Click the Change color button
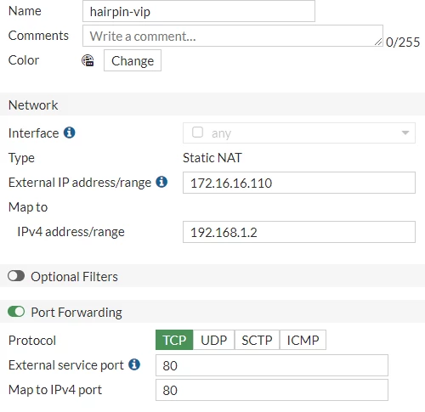The width and height of the screenshot is (425, 412). coord(133,60)
